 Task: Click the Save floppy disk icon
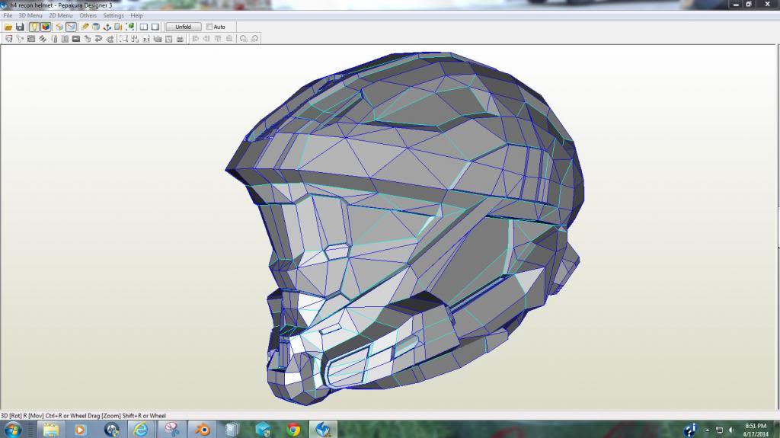point(20,27)
